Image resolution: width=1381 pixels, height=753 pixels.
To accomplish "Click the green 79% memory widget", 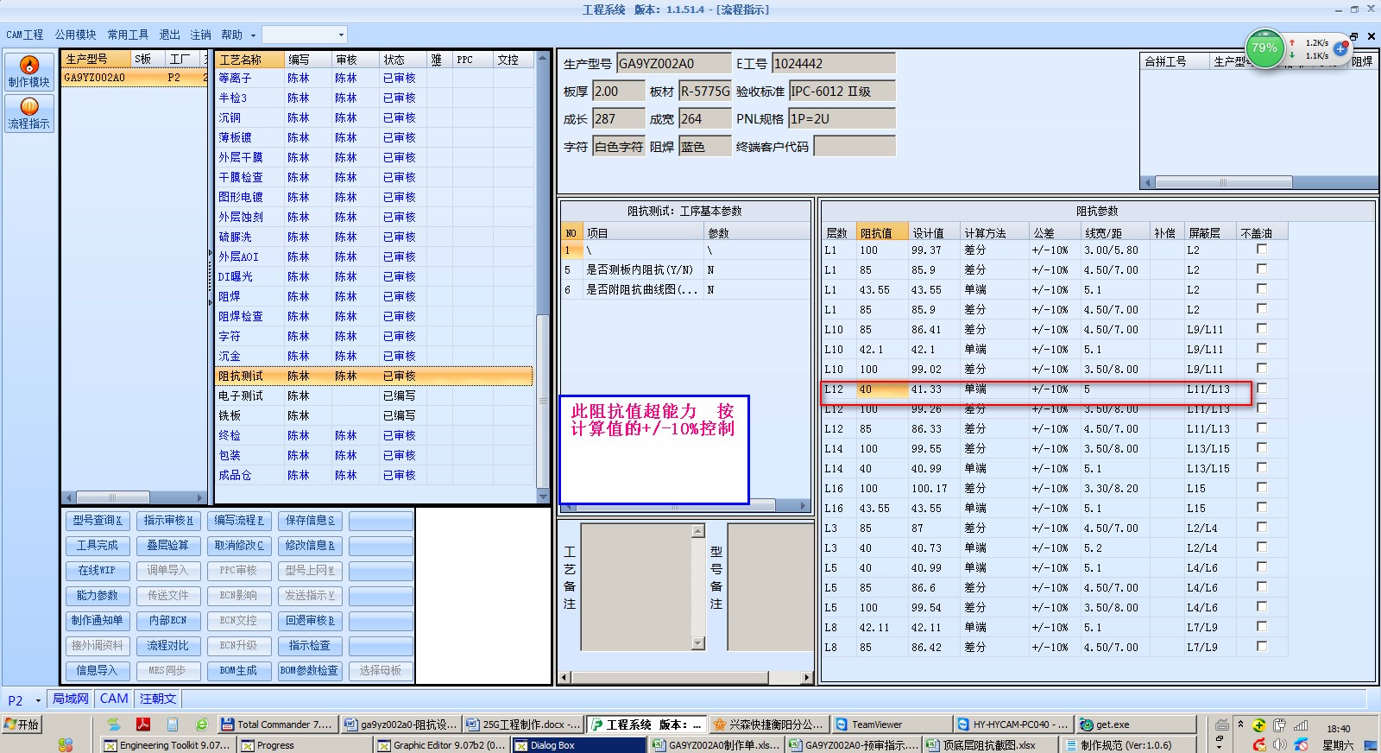I will click(x=1264, y=48).
